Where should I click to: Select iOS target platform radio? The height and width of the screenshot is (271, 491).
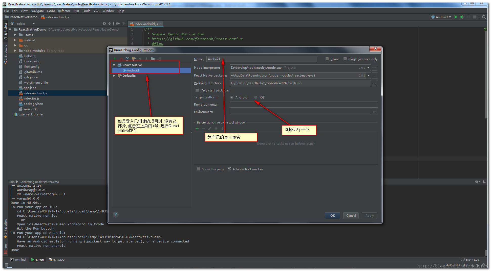coord(256,97)
